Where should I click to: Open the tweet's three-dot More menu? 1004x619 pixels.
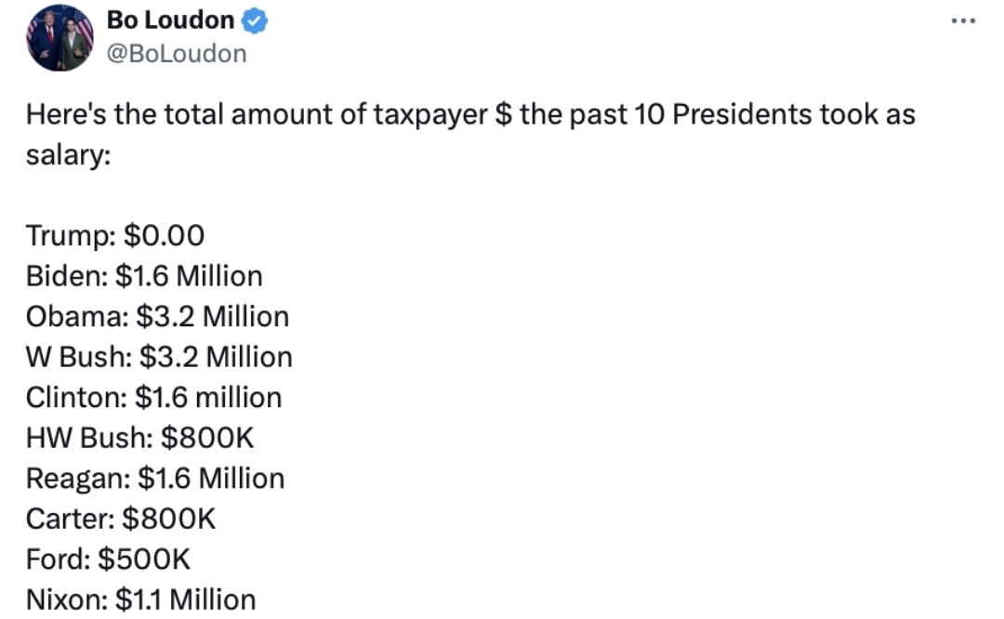(x=963, y=21)
